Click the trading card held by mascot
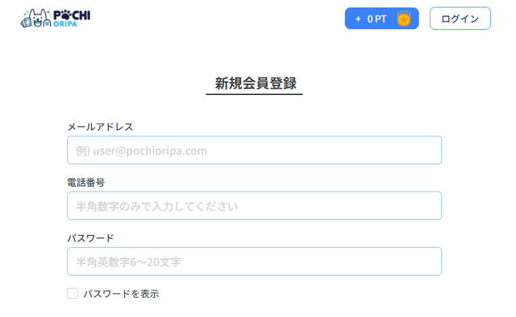516x317 pixels. (26, 22)
